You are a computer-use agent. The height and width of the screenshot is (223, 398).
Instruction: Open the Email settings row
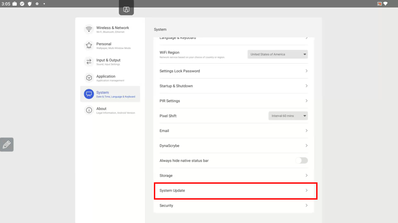233,131
